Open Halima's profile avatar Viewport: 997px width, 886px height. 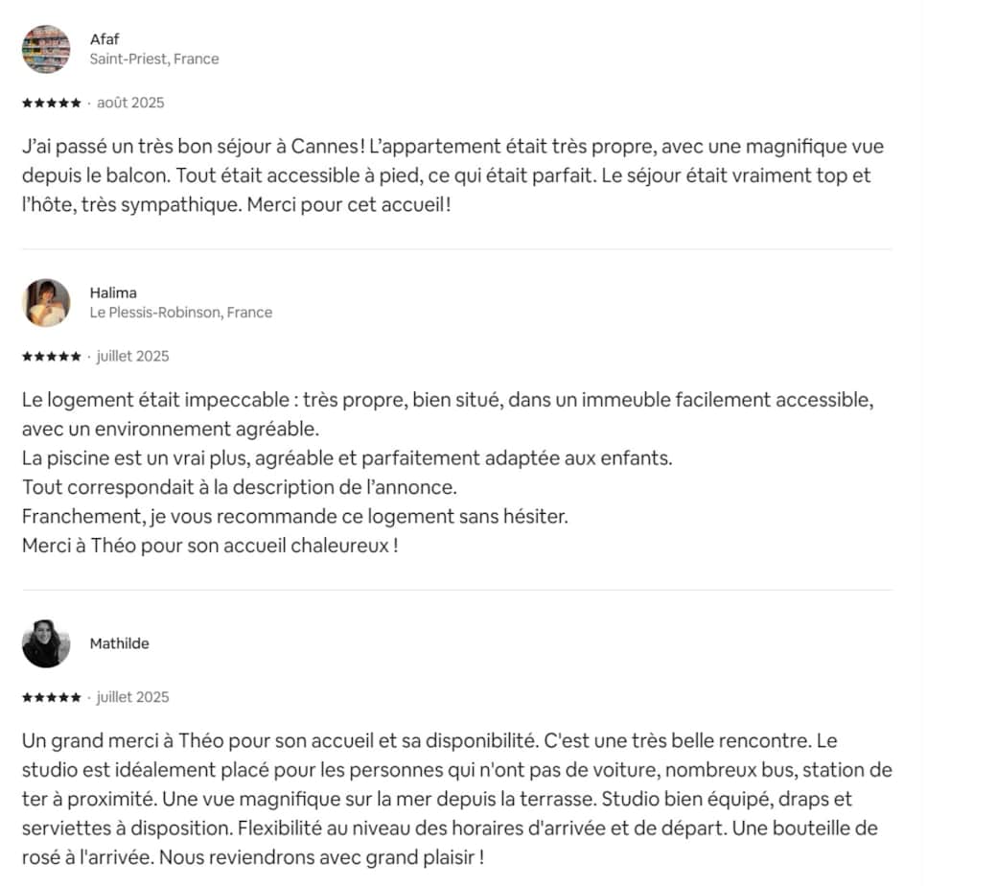pyautogui.click(x=46, y=303)
